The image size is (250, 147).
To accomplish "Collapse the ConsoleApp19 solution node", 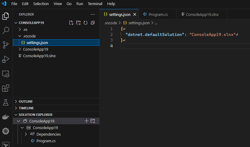I will pyautogui.click(x=18, y=121).
